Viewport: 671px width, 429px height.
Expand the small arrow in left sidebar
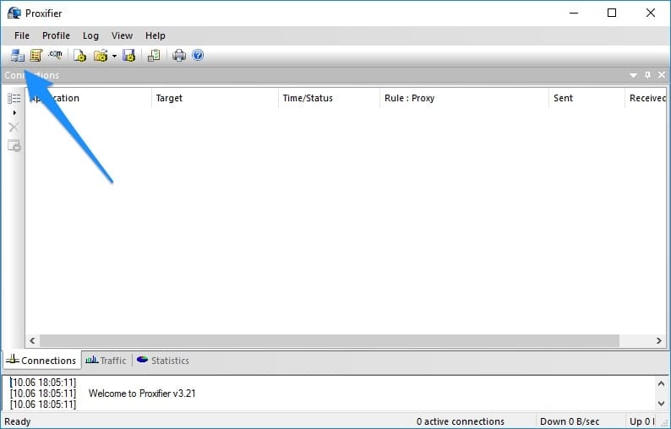click(14, 112)
